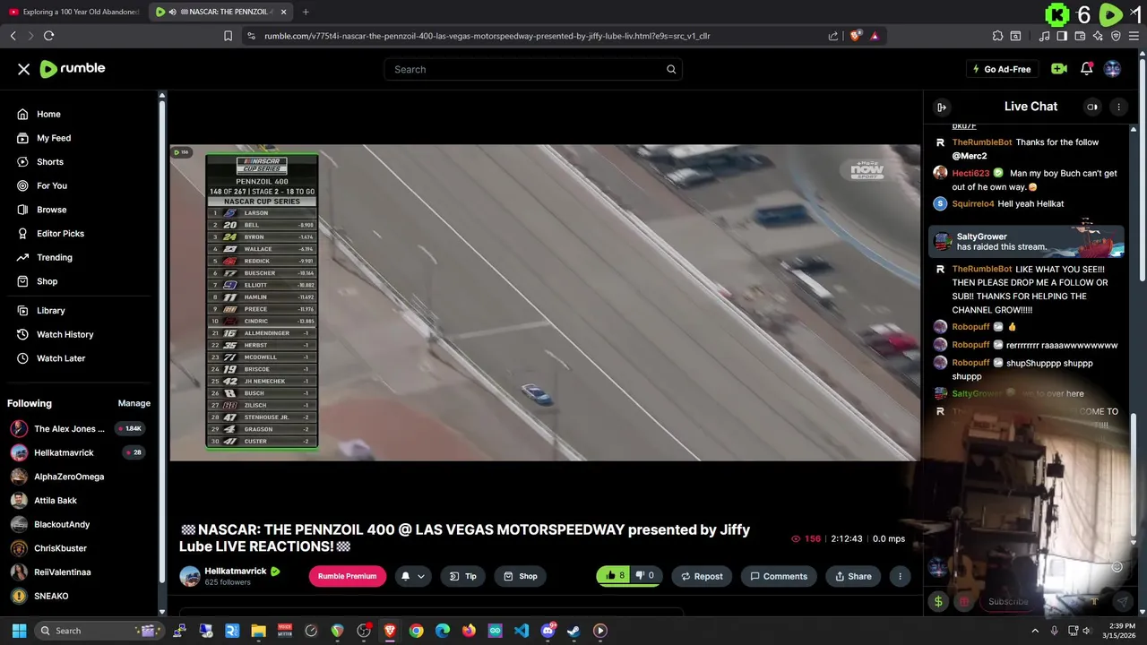This screenshot has height=645, width=1147.
Task: Click the Share button
Action: point(853,576)
